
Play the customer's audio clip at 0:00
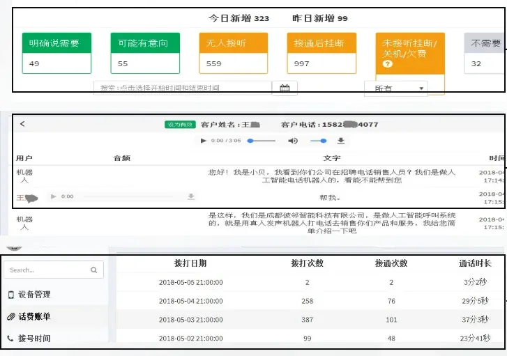coord(54,196)
